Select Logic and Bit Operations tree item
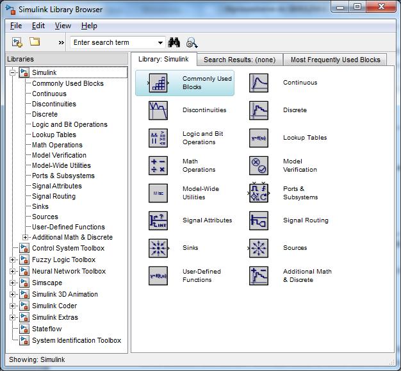 [70, 124]
